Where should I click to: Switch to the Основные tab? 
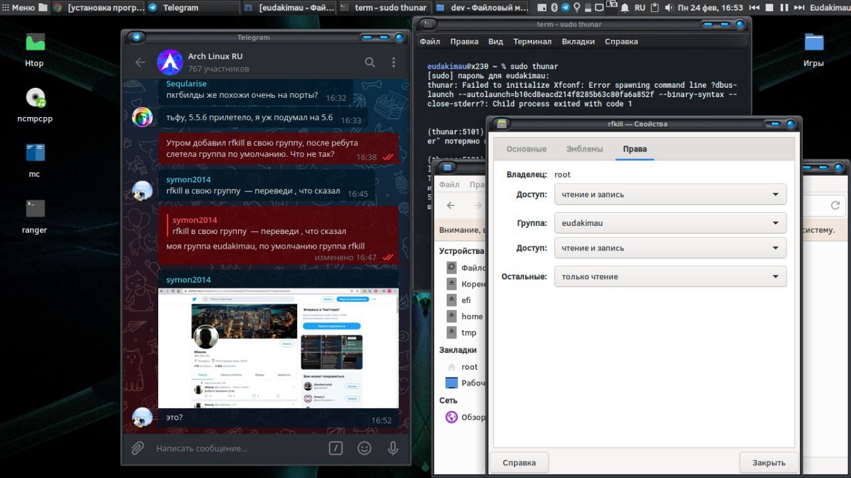point(527,149)
